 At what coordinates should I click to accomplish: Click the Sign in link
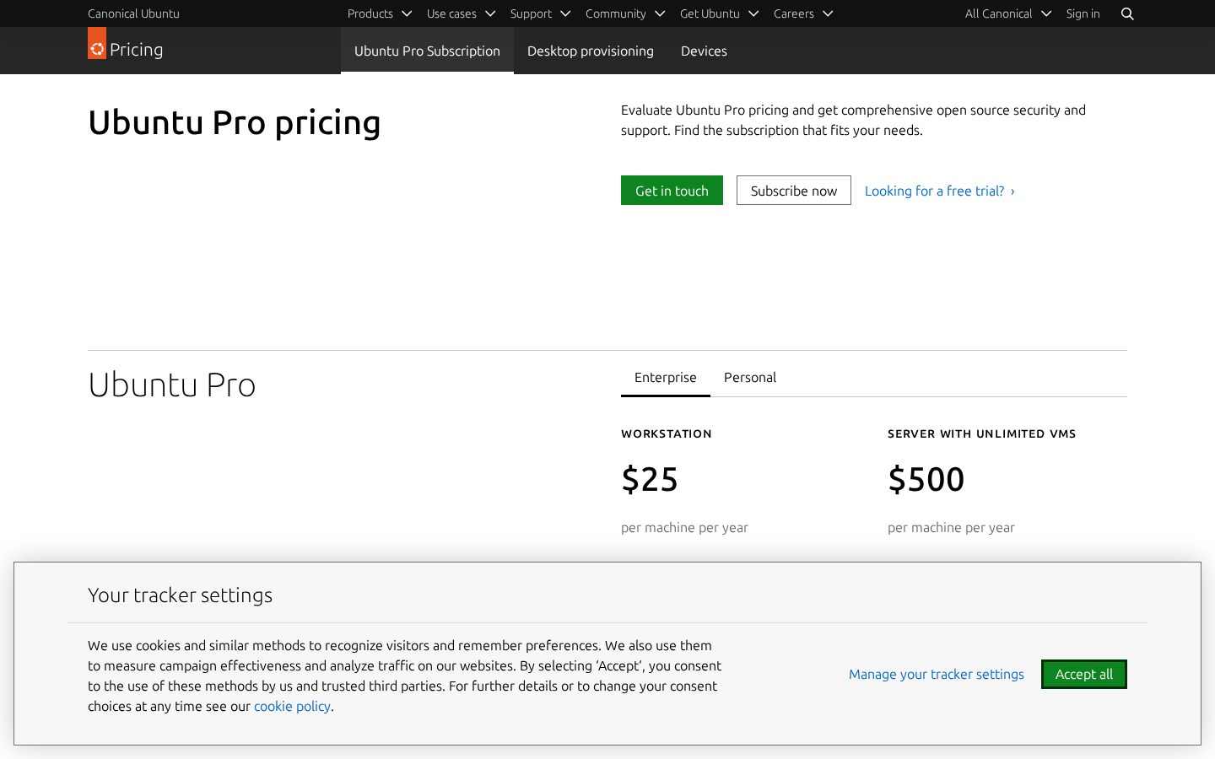(x=1083, y=13)
